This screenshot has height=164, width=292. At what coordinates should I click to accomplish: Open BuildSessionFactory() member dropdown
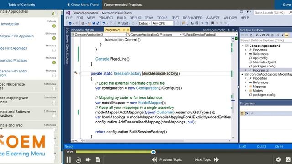coord(210,35)
